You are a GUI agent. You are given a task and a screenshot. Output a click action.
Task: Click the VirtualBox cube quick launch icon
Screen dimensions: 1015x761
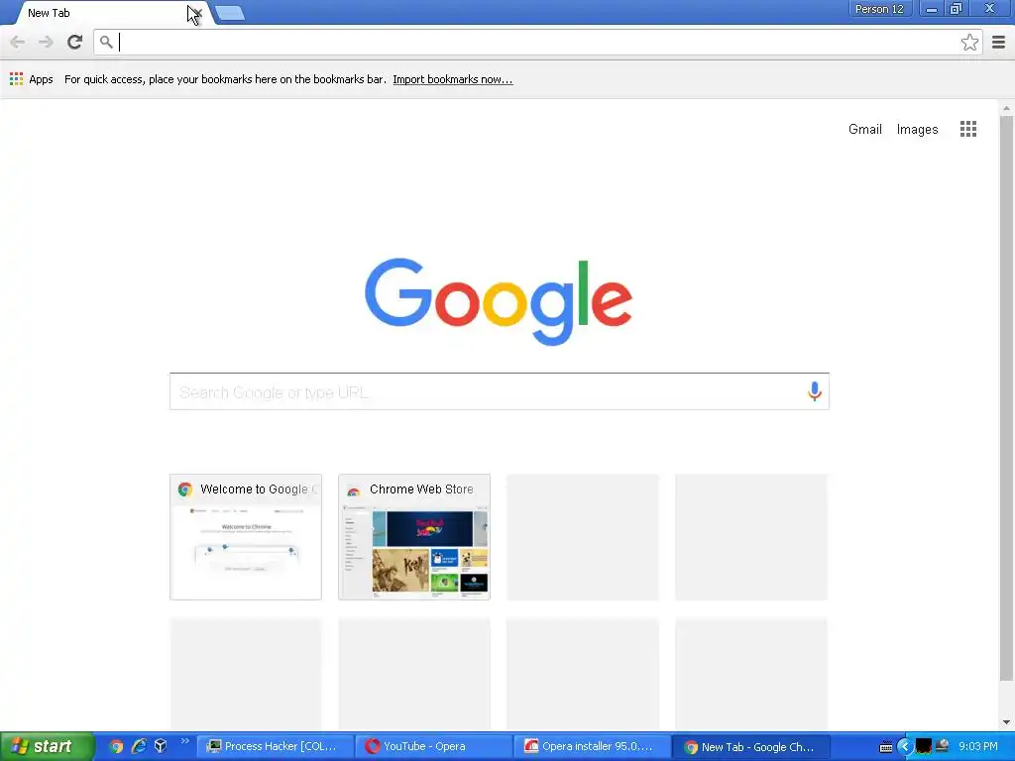click(161, 746)
